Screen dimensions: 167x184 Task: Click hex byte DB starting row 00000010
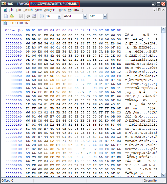coord(28,39)
